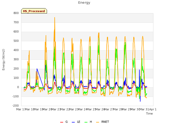Toggle the H series legend entry

[88, 122]
